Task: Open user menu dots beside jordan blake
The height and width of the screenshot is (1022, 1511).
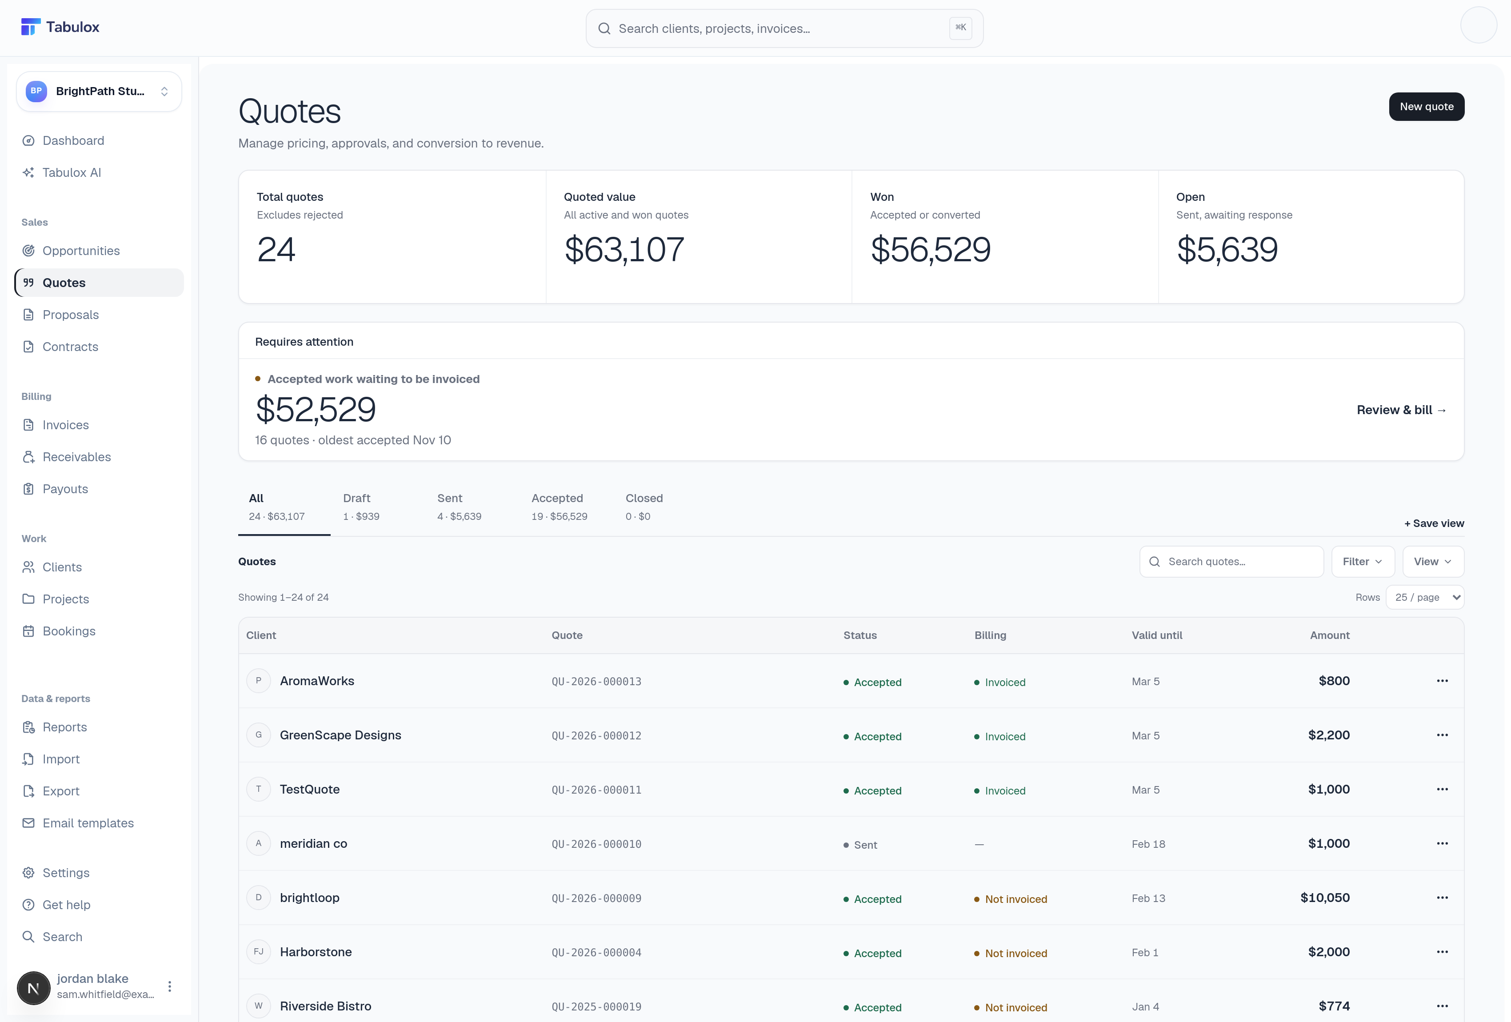Action: [x=170, y=986]
